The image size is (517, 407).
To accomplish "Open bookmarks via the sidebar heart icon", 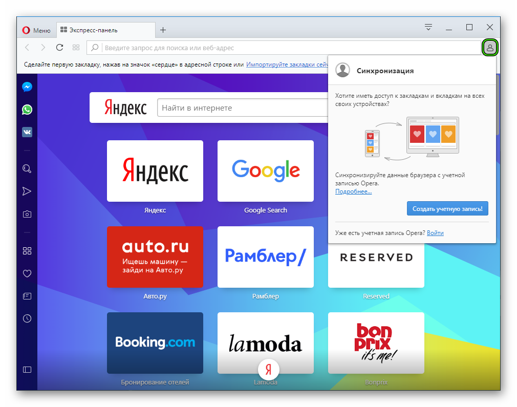I will click(x=27, y=273).
